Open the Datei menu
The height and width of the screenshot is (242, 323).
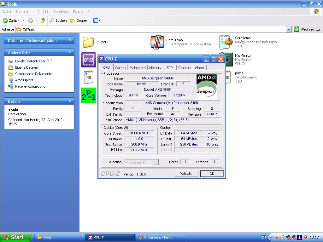tap(7, 12)
